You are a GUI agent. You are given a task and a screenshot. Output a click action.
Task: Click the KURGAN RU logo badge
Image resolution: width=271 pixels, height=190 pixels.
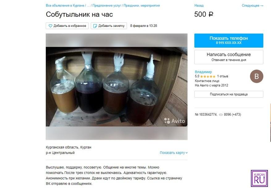click(259, 179)
